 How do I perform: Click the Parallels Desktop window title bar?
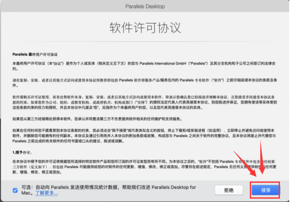point(145,6)
